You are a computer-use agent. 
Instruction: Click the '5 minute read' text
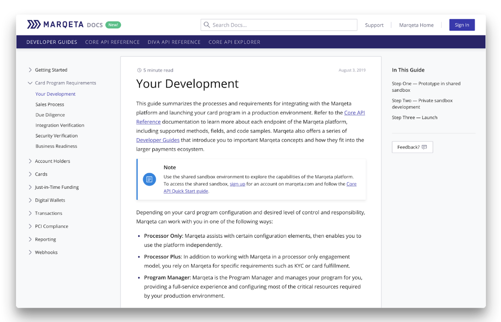(158, 70)
